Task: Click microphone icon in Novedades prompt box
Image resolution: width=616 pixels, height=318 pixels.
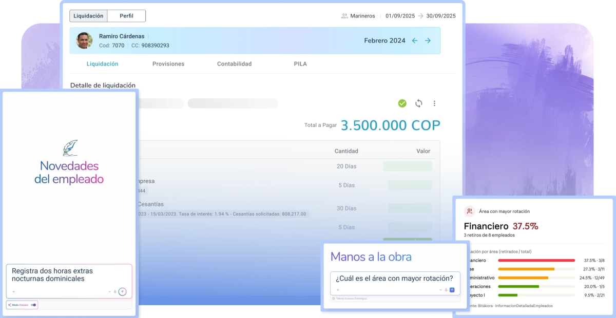Action: [x=115, y=292]
